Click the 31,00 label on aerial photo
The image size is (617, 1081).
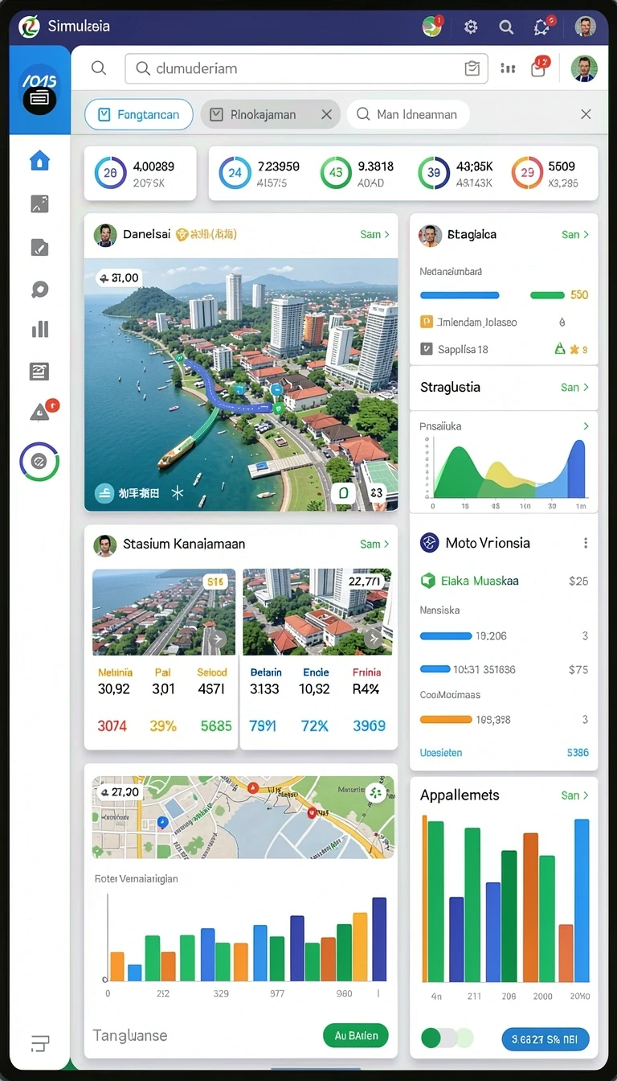[x=118, y=278]
